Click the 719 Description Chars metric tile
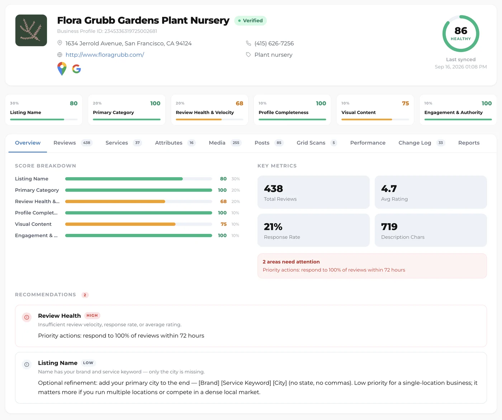Image resolution: width=502 pixels, height=420 pixels. [431, 230]
